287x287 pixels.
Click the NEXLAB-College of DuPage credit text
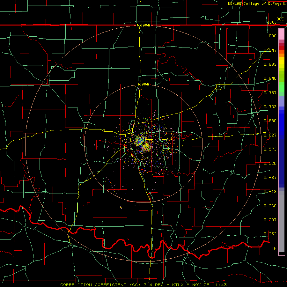255,4
